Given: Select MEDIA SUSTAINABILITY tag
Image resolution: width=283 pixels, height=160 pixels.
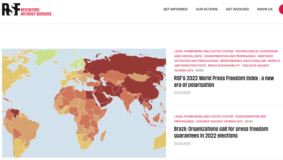Looking at the screenshot, I should [224, 66].
